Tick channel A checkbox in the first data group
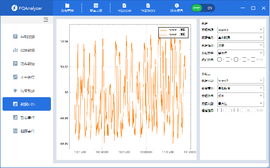 point(219,59)
